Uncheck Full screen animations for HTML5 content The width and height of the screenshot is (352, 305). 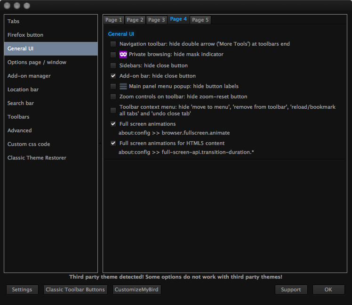click(x=113, y=143)
